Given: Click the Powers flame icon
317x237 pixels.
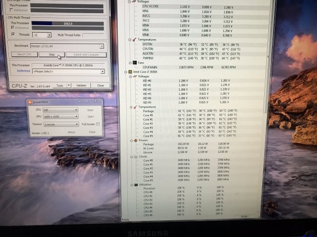Looking at the screenshot, I should click(x=136, y=140).
